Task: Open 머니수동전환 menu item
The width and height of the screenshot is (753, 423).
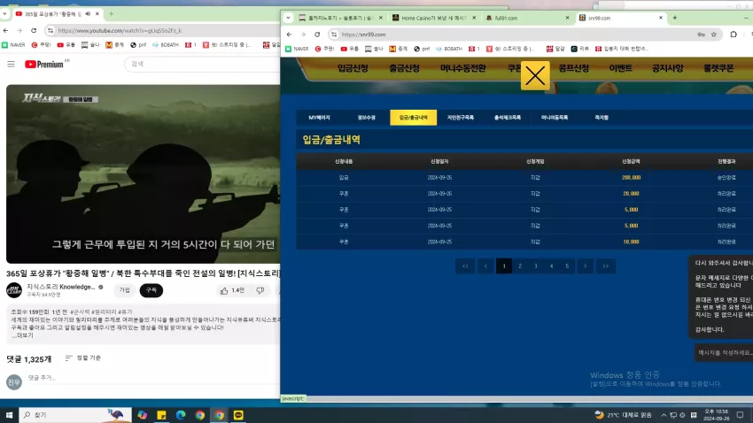Action: click(x=463, y=68)
